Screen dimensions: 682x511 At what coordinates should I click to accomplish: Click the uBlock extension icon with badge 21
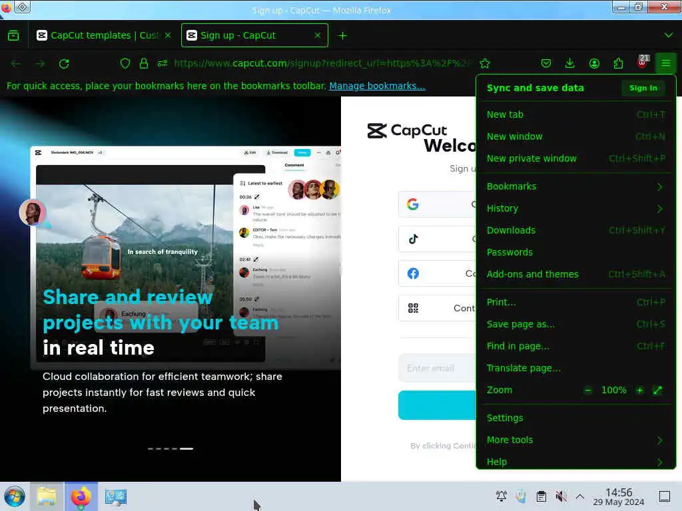tap(643, 62)
